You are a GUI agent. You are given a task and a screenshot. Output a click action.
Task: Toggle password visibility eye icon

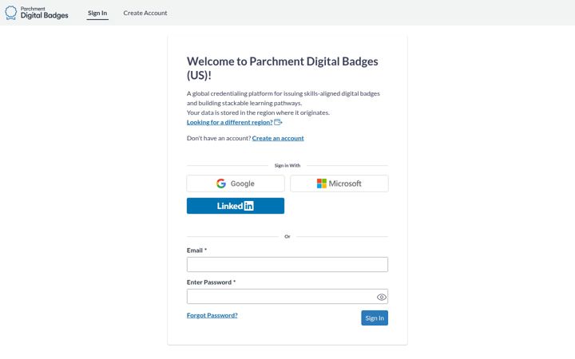(382, 297)
